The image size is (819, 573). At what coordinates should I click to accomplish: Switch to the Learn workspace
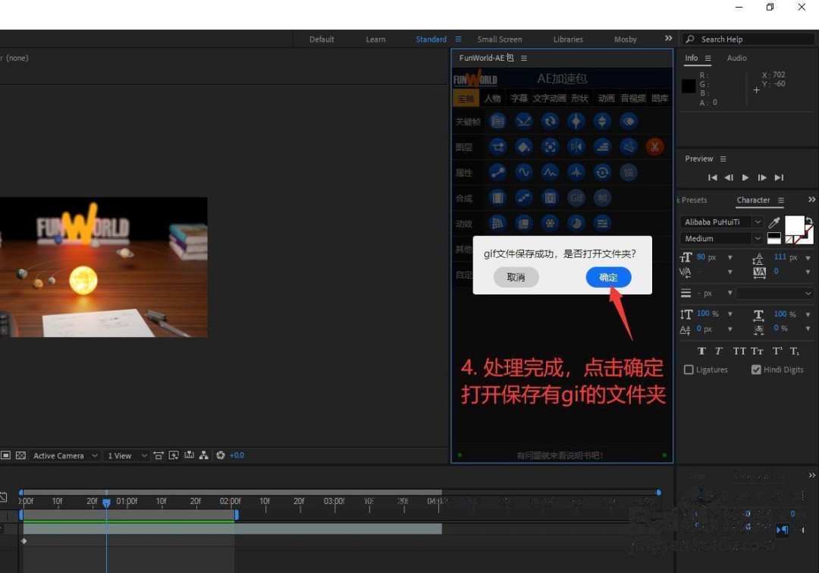[x=375, y=39]
